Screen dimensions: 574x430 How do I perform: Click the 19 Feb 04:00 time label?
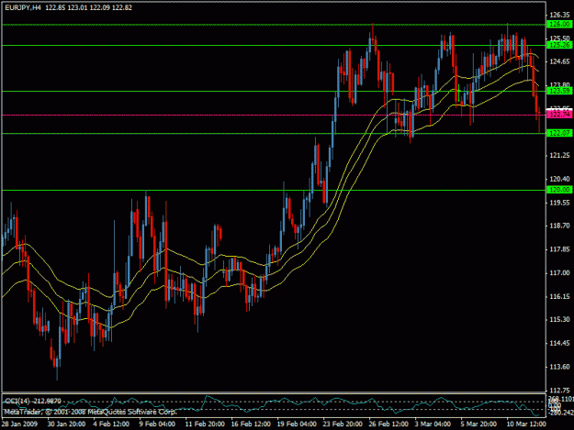coord(297,424)
